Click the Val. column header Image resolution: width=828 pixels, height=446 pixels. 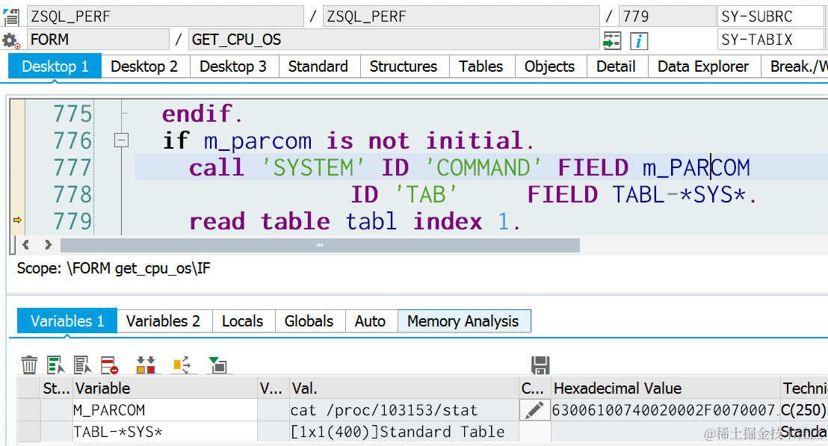click(404, 388)
